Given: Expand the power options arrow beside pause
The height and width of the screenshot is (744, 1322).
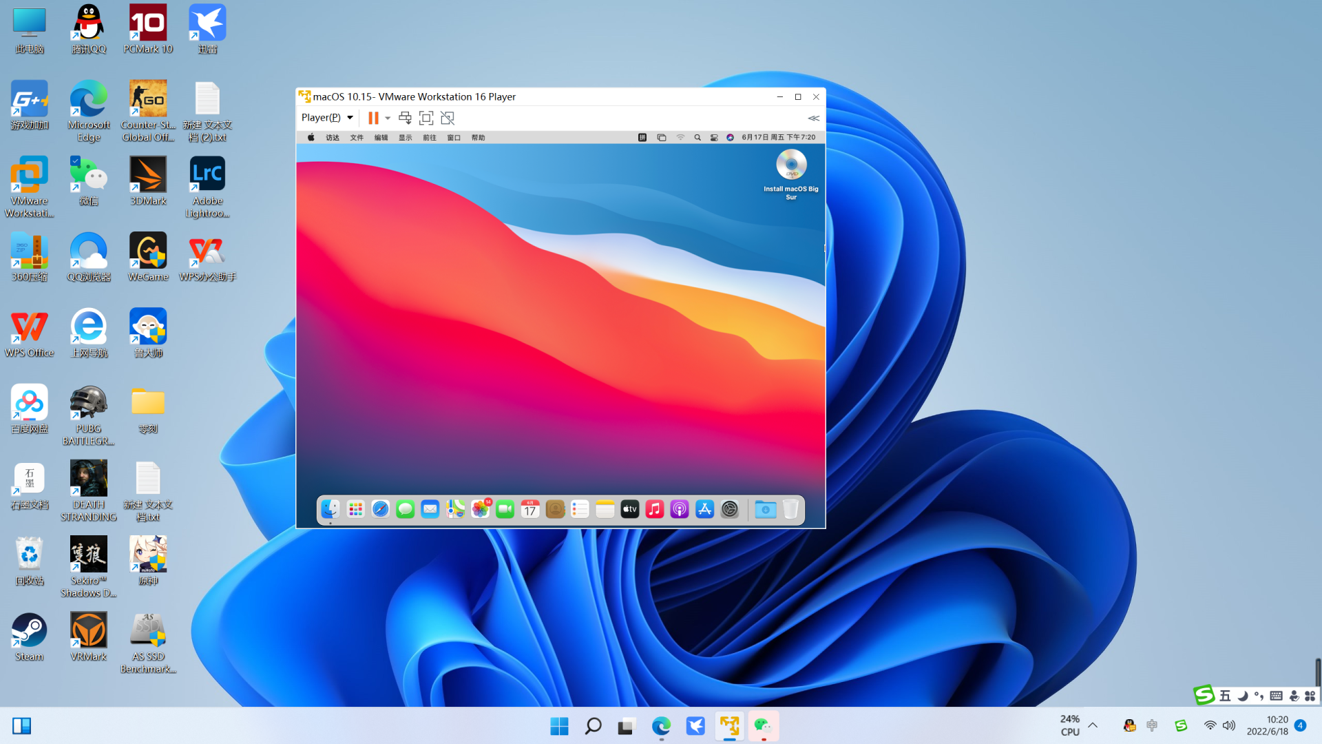Looking at the screenshot, I should coord(388,118).
